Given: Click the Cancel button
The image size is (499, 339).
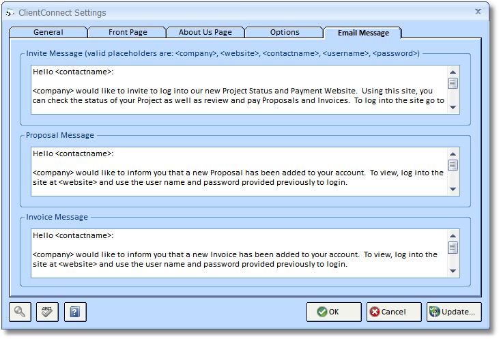Looking at the screenshot, I should tap(394, 312).
